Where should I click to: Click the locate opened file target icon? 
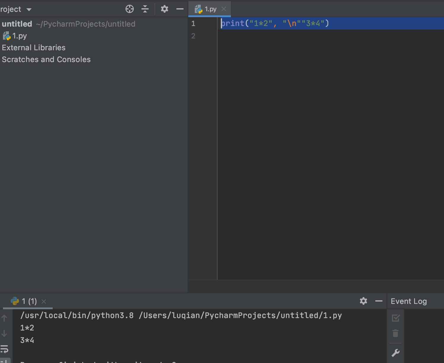[130, 9]
